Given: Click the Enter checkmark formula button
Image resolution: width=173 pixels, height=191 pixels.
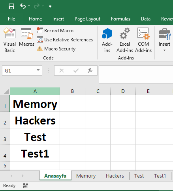Looking at the screenshot, I should pyautogui.click(x=76, y=70).
